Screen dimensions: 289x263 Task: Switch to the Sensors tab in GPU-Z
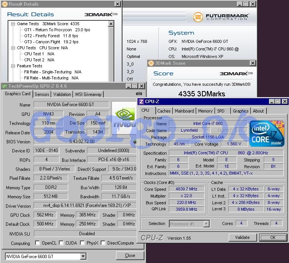(42, 94)
